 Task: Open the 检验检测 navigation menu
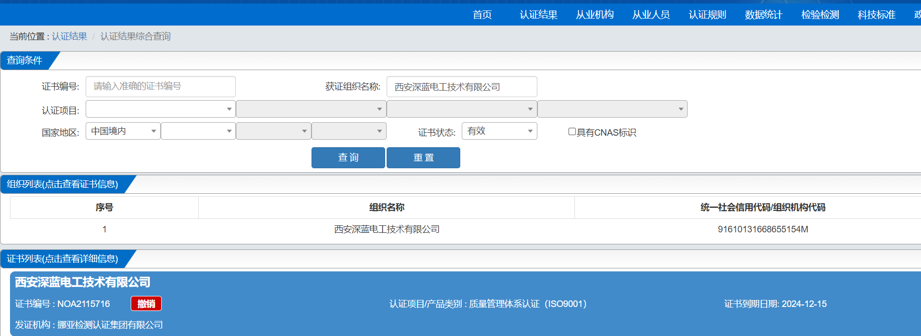click(820, 15)
